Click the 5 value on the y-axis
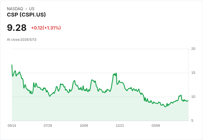Viewport: 203px width, 140px height. click(192, 121)
